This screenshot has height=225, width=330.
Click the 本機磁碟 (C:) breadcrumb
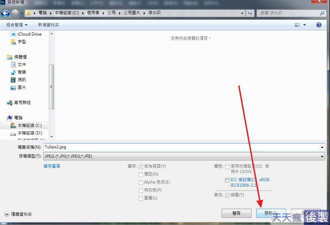67,13
